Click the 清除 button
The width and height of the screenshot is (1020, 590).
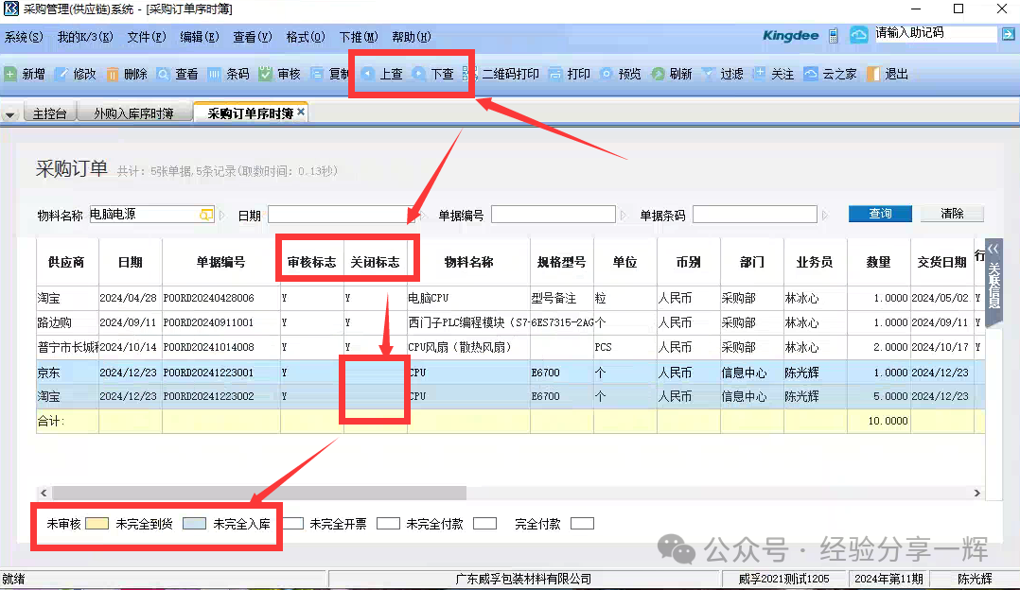pyautogui.click(x=952, y=214)
